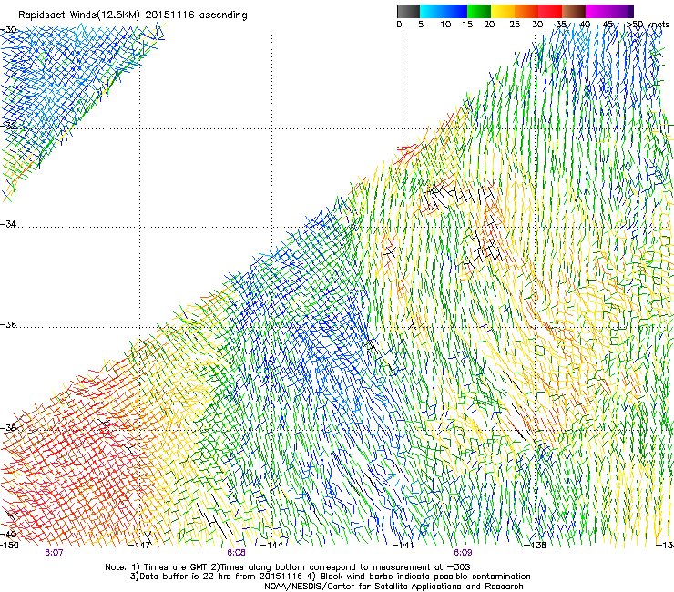Click the purple '6:08' time label
674x592 pixels.
(237, 553)
